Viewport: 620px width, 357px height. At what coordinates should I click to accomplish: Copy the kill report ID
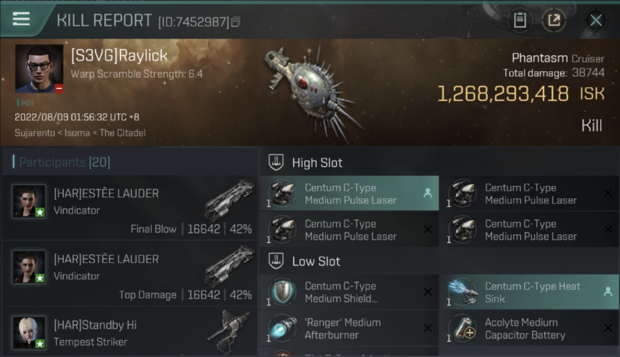click(236, 22)
